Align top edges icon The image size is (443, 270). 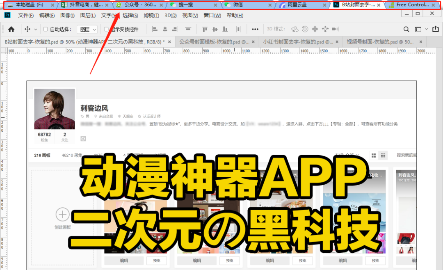pos(205,29)
